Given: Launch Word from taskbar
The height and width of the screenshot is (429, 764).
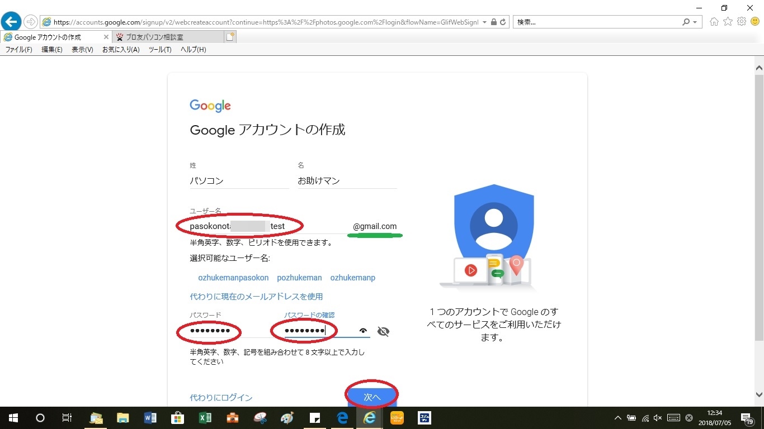Looking at the screenshot, I should [x=150, y=418].
